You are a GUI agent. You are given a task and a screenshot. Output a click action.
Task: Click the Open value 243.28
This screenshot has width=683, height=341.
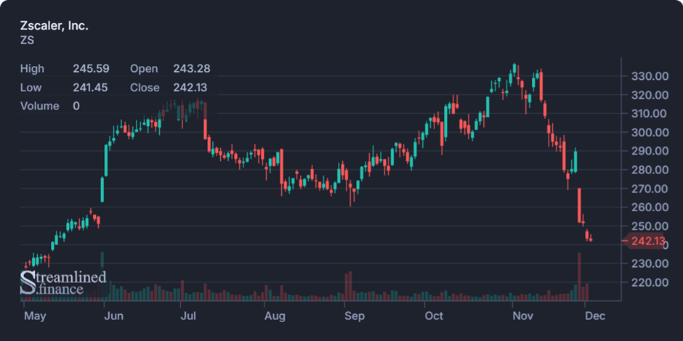(x=192, y=69)
